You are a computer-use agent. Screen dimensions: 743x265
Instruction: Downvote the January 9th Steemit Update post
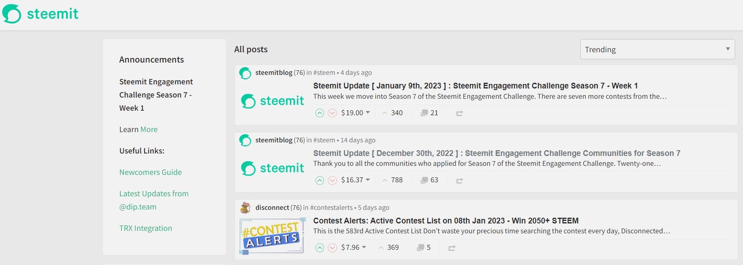coord(332,113)
